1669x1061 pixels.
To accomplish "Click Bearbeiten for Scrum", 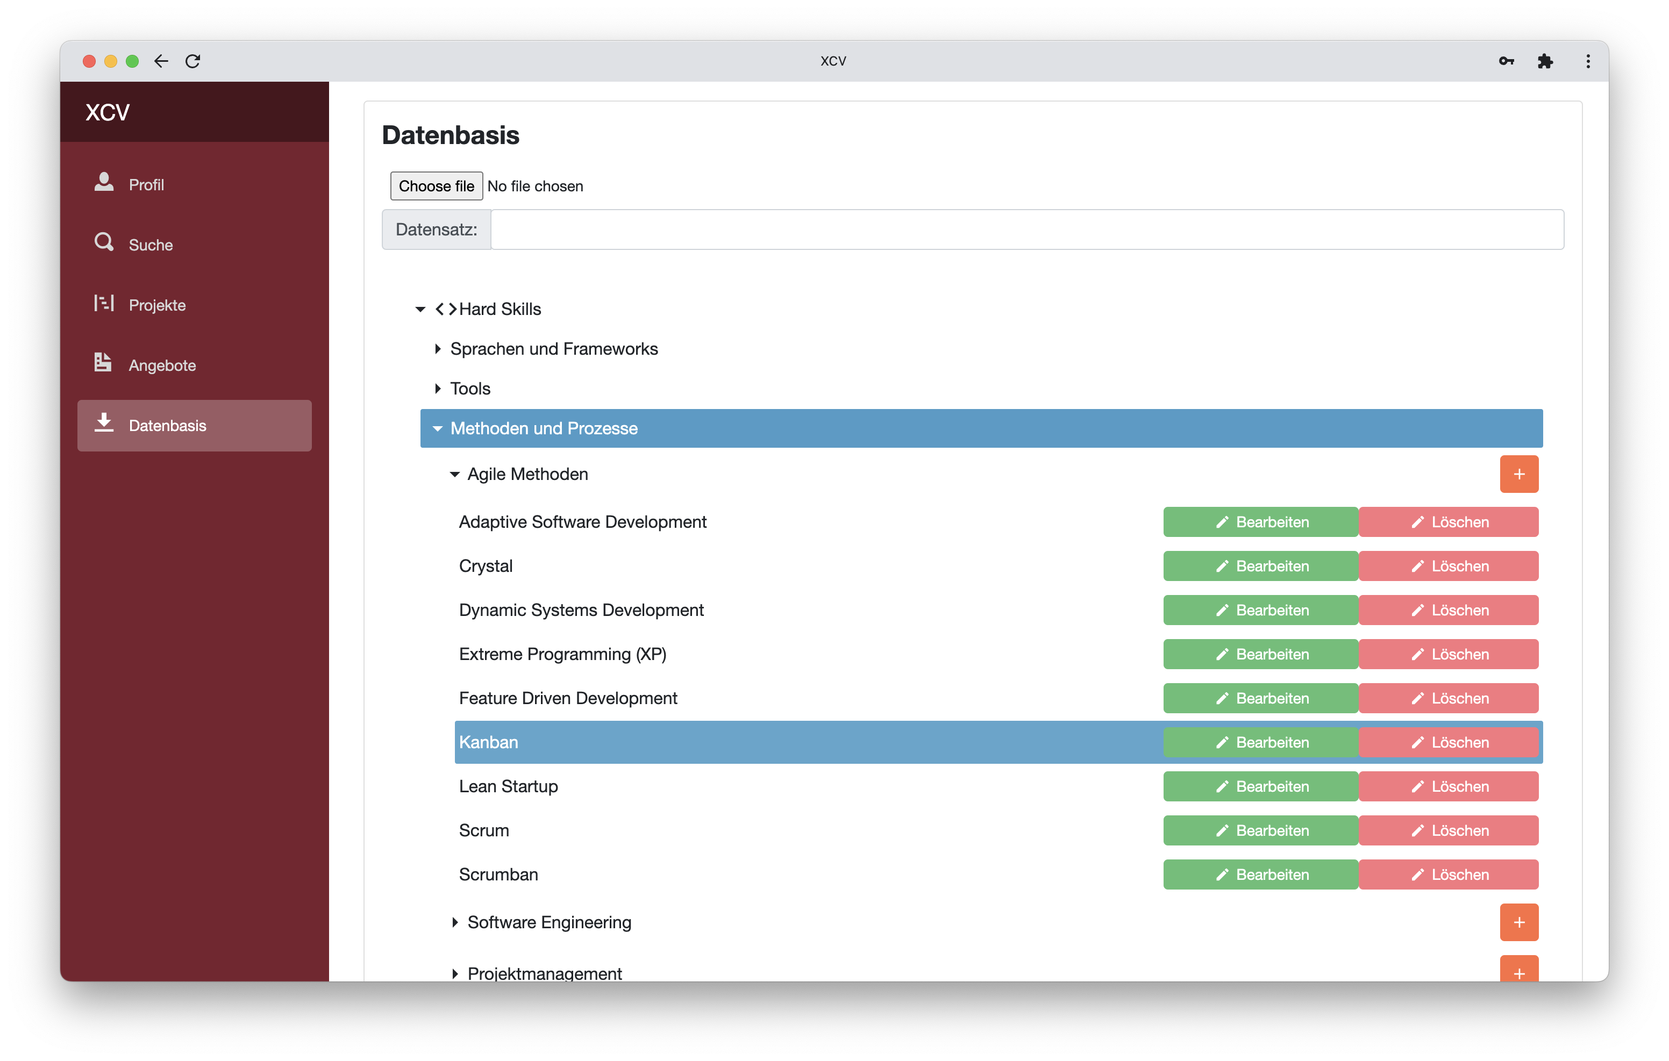I will point(1260,830).
